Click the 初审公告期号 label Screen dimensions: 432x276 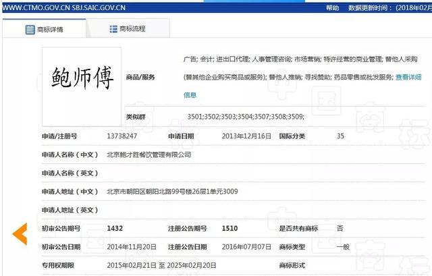tap(61, 228)
